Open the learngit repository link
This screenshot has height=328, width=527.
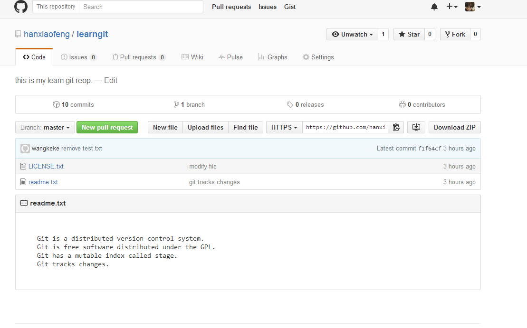point(92,34)
